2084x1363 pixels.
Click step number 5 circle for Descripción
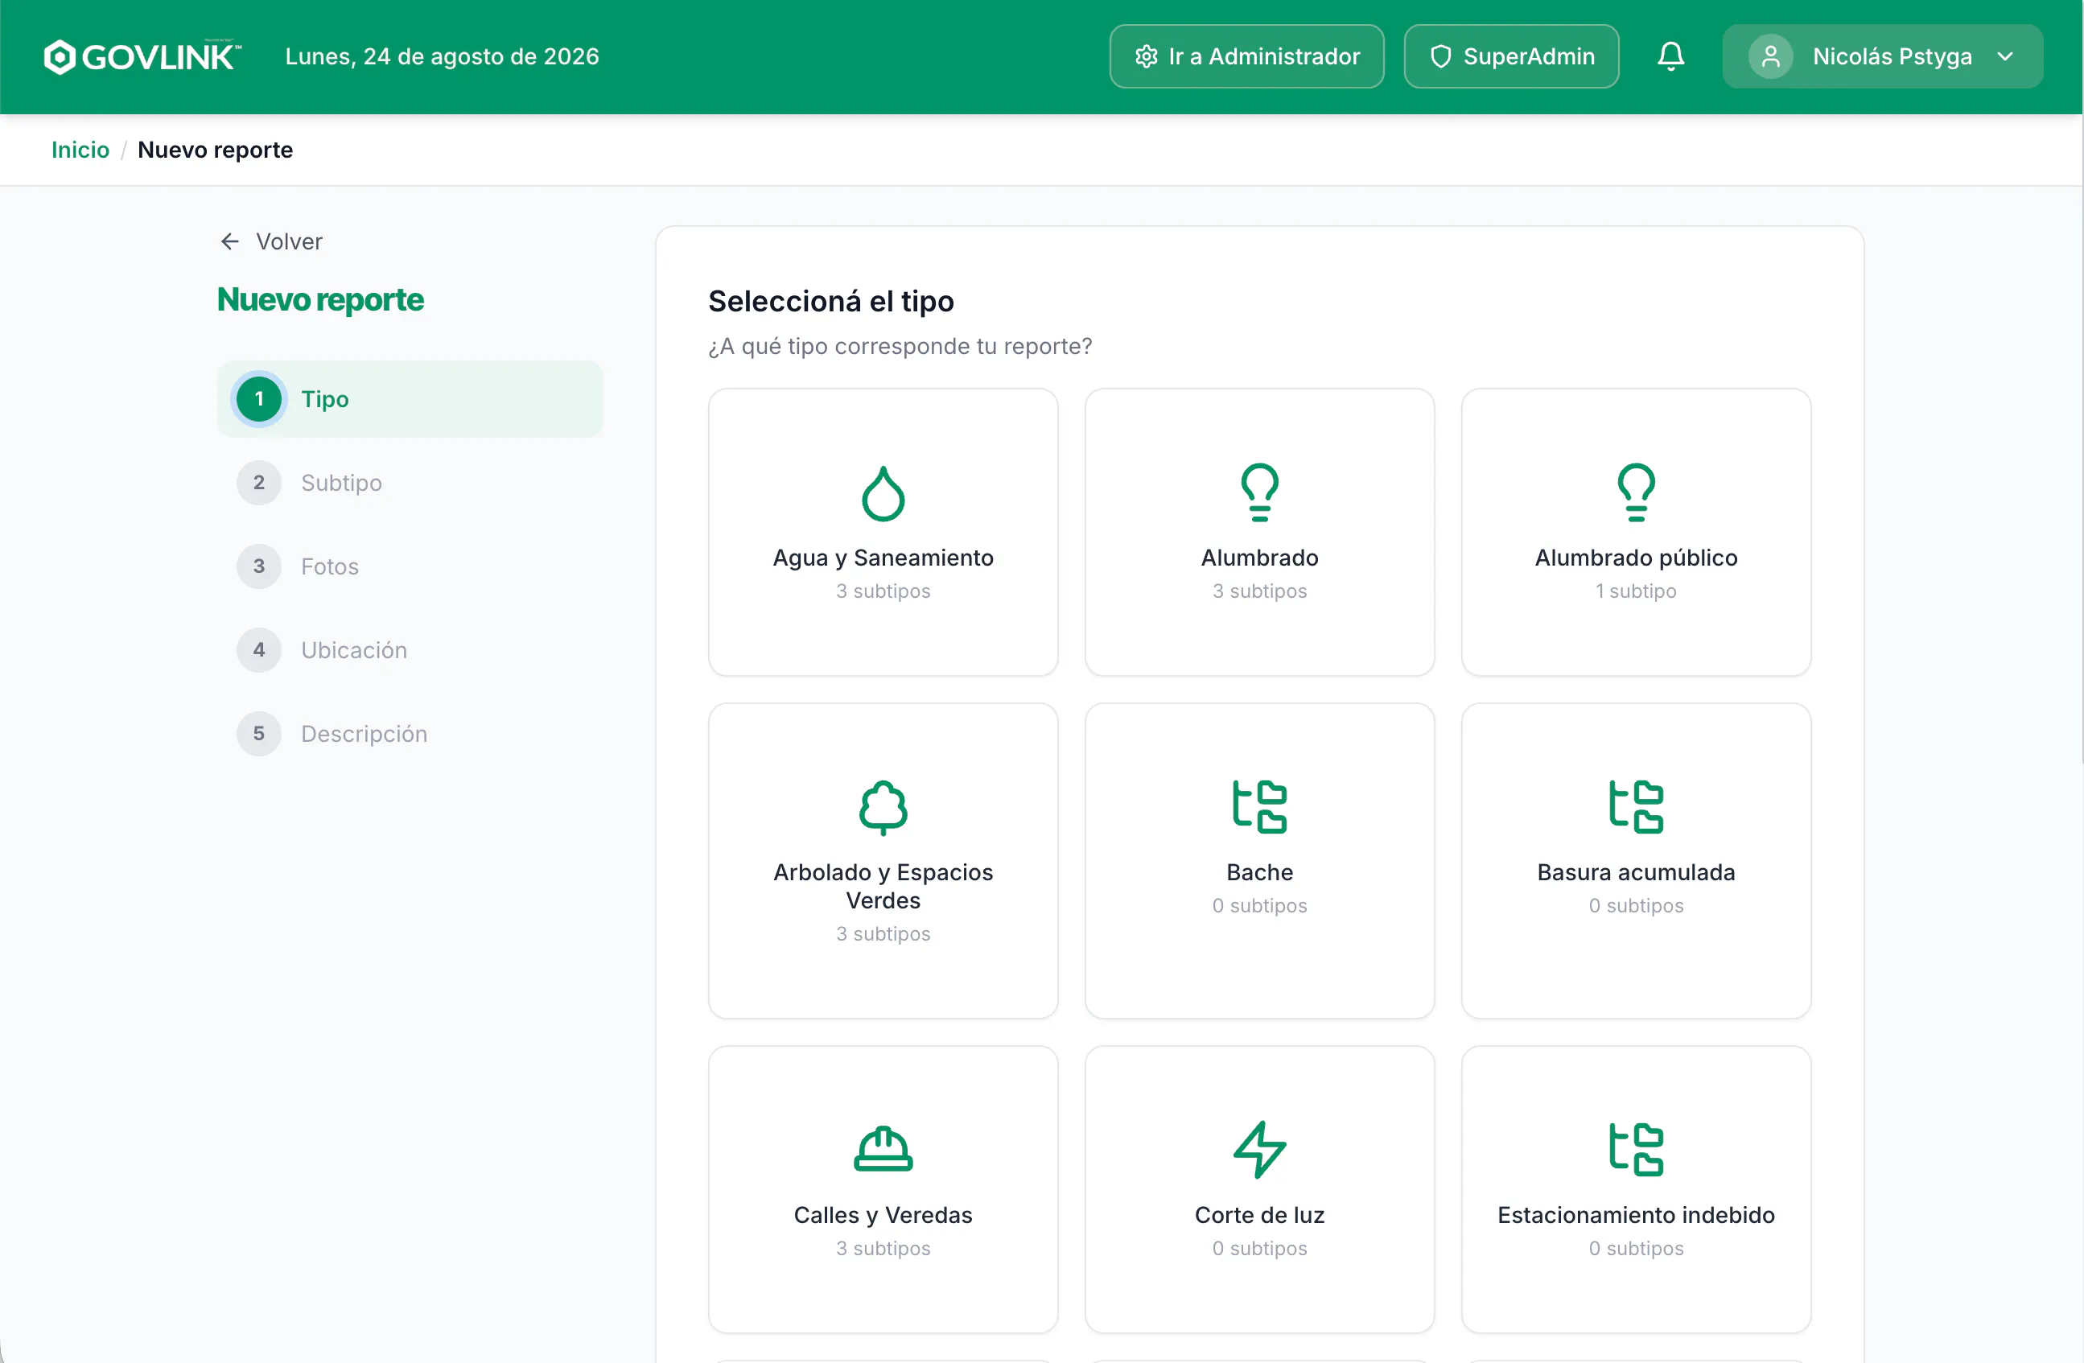click(x=259, y=734)
